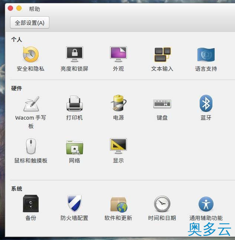The height and width of the screenshot is (240, 235).
Task: Open the Network (网络) folder icon
Action: coord(75,147)
